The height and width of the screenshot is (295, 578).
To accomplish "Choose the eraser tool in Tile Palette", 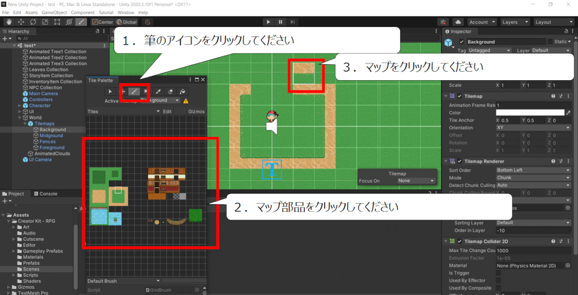I will point(170,91).
